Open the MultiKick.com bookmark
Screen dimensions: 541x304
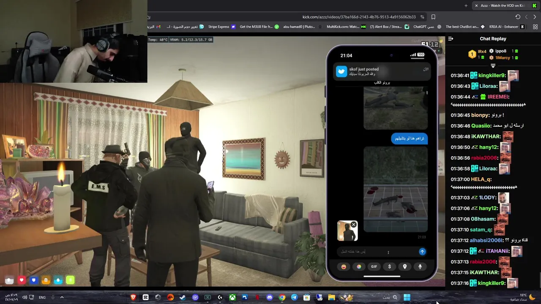click(346, 27)
